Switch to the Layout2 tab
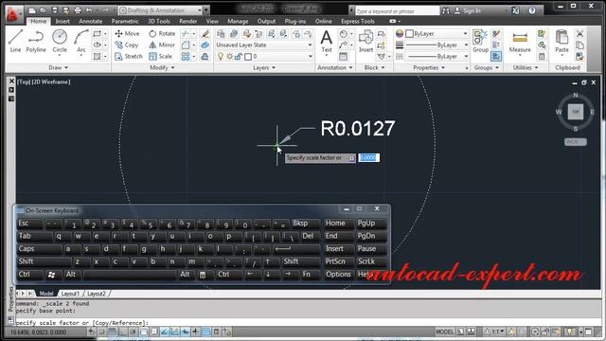The height and width of the screenshot is (341, 606). (97, 294)
